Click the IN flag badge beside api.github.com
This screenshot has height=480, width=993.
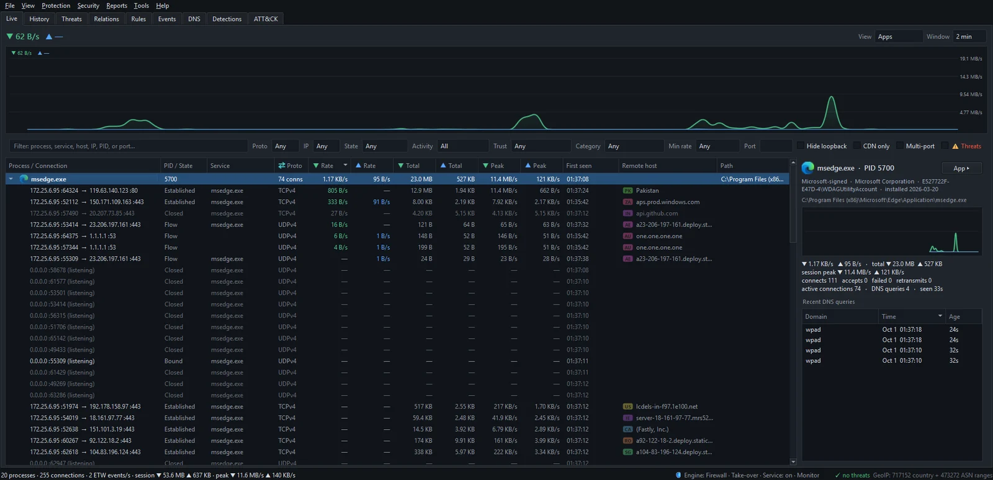click(627, 213)
